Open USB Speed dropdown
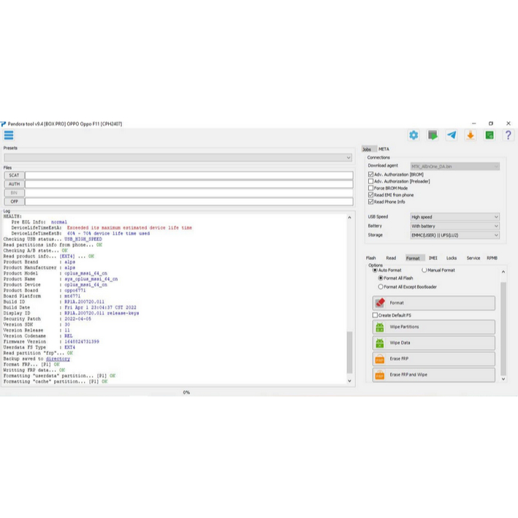Screen dimensions: 518x518 click(x=455, y=217)
